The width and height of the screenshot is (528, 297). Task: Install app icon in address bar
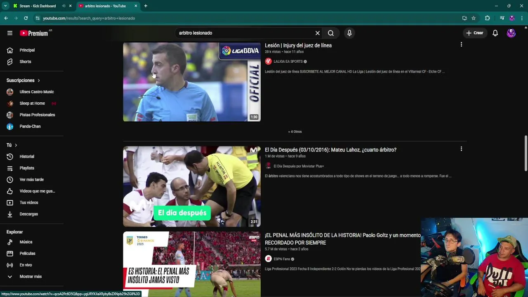click(464, 18)
